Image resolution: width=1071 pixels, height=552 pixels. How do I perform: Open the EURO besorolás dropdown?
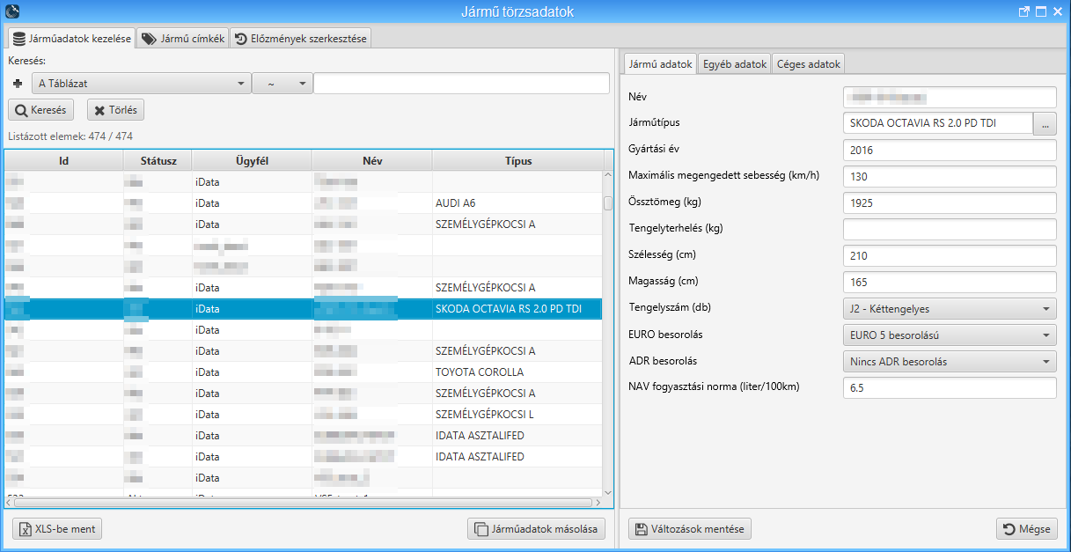point(949,335)
